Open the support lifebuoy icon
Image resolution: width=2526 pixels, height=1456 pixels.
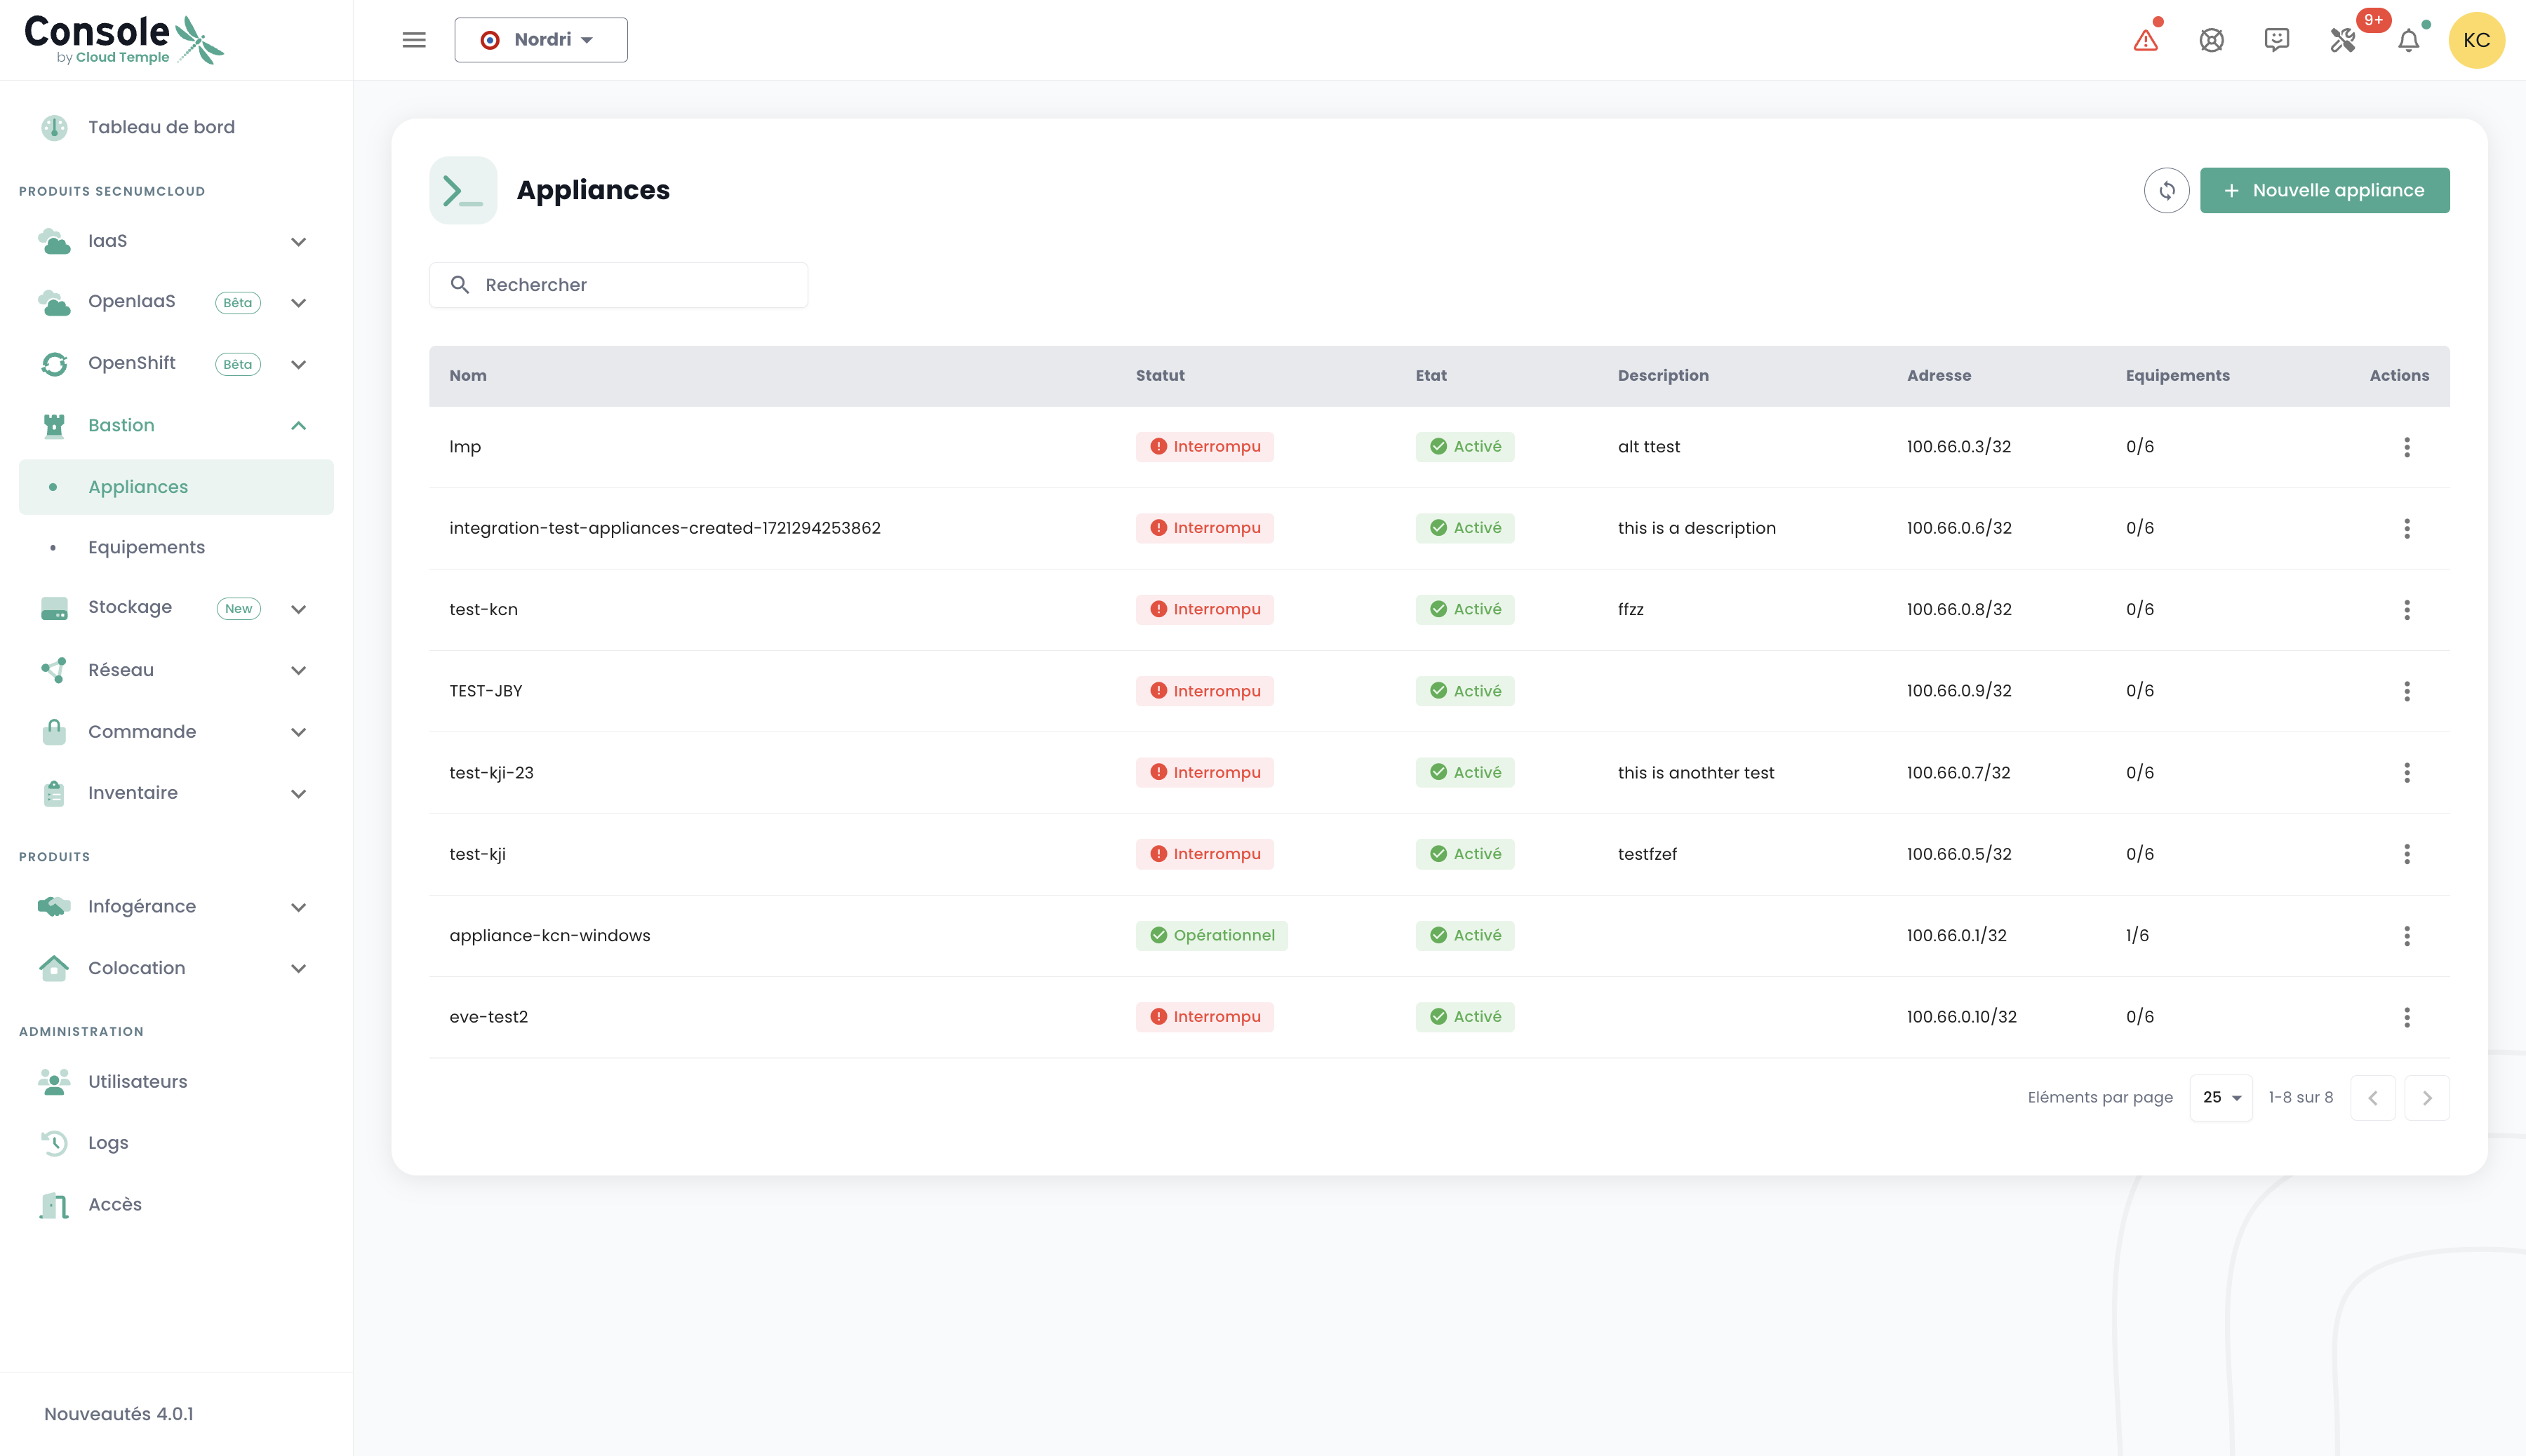click(x=2211, y=40)
